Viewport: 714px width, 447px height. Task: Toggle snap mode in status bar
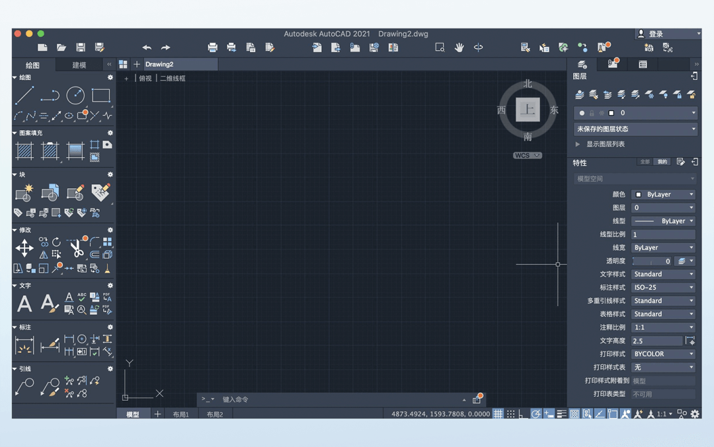(x=511, y=414)
